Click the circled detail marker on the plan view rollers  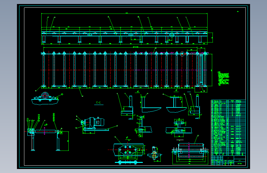[182, 54]
